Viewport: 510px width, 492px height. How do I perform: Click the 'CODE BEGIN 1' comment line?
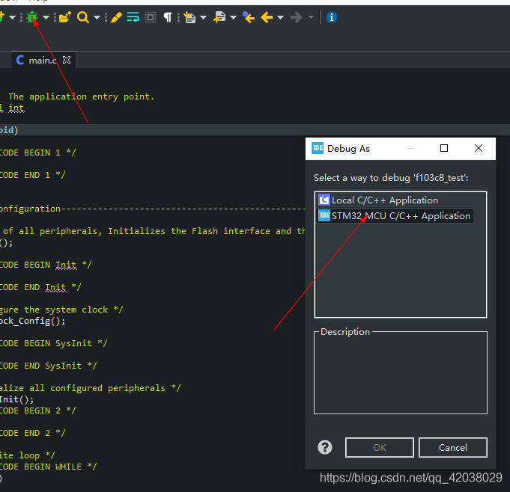[x=37, y=153]
